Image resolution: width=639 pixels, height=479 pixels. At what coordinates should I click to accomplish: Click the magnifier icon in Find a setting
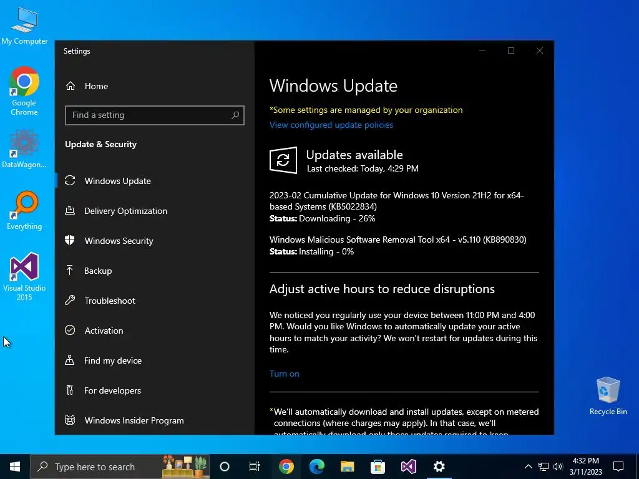(x=235, y=115)
